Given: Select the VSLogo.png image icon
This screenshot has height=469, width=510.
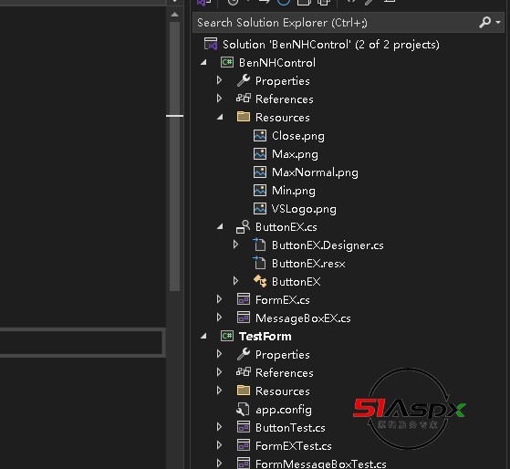Looking at the screenshot, I should pos(260,208).
